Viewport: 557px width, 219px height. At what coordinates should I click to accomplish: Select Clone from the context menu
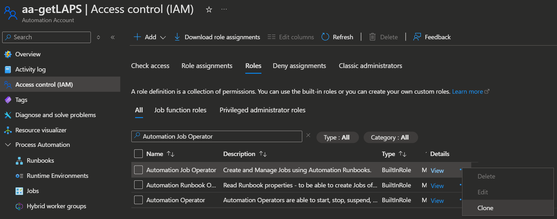(485, 208)
